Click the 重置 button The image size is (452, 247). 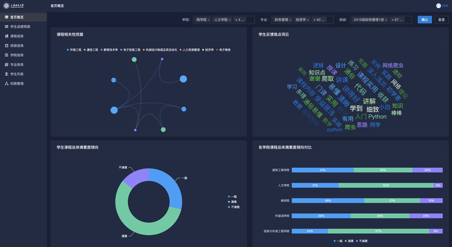coord(441,20)
